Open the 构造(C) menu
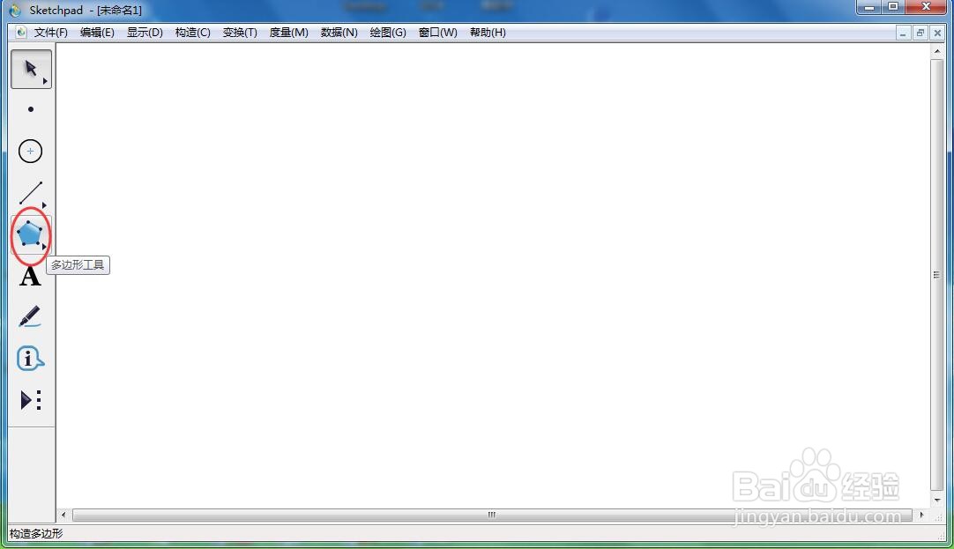The height and width of the screenshot is (549, 954). (x=192, y=33)
